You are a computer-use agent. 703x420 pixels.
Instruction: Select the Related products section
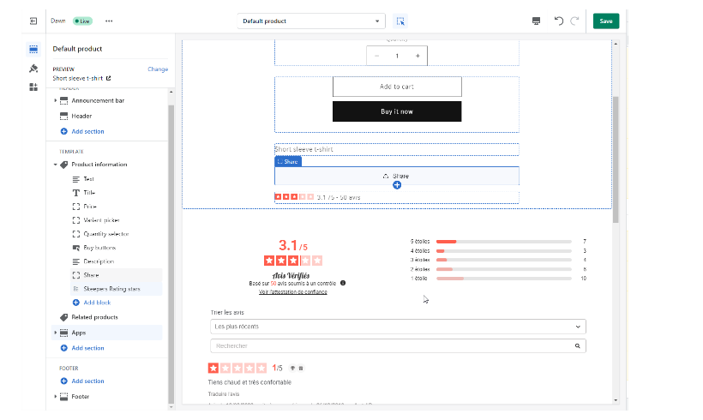(x=94, y=317)
